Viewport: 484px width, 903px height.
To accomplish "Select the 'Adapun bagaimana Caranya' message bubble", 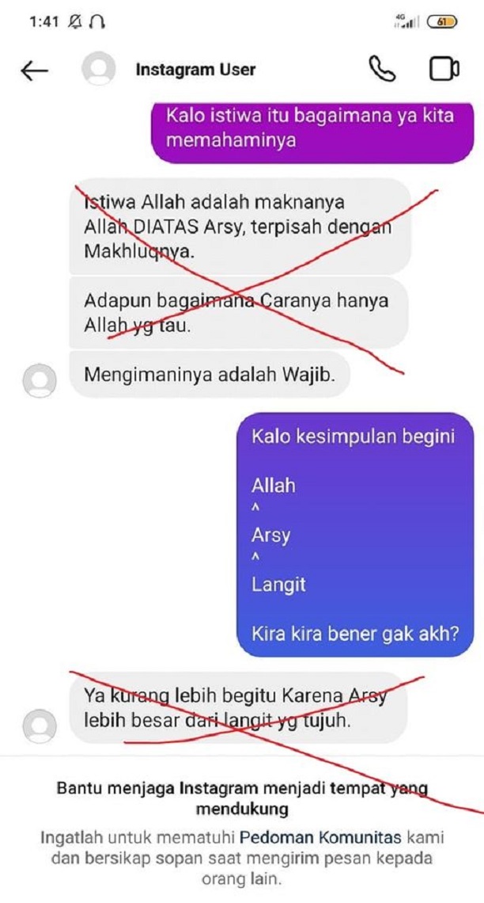I will 239,314.
